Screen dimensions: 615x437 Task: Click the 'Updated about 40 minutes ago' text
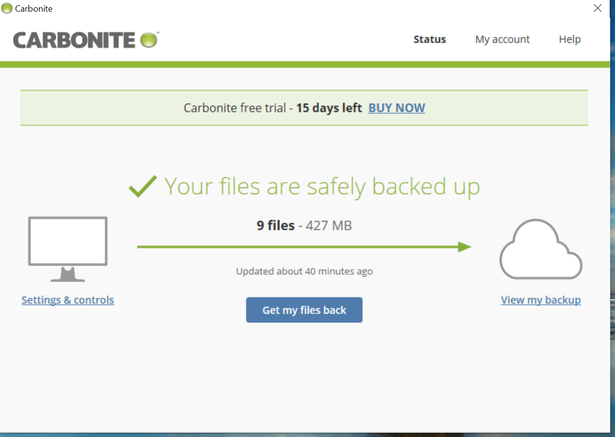click(304, 271)
